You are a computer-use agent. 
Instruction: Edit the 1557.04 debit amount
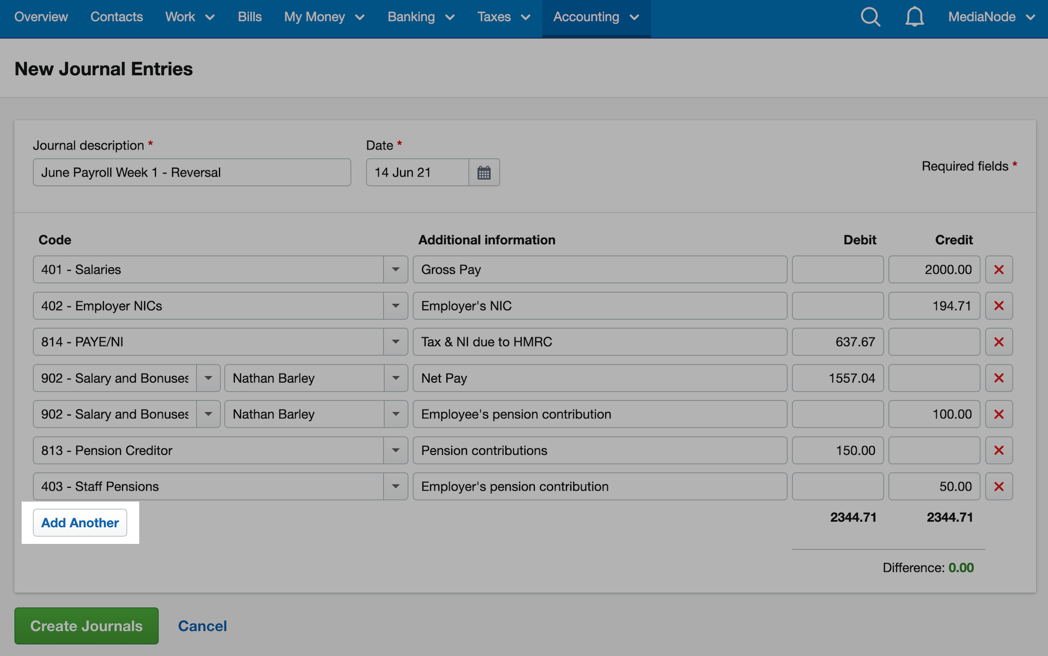(838, 378)
